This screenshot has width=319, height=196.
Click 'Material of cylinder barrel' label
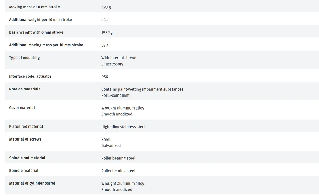(x=32, y=183)
